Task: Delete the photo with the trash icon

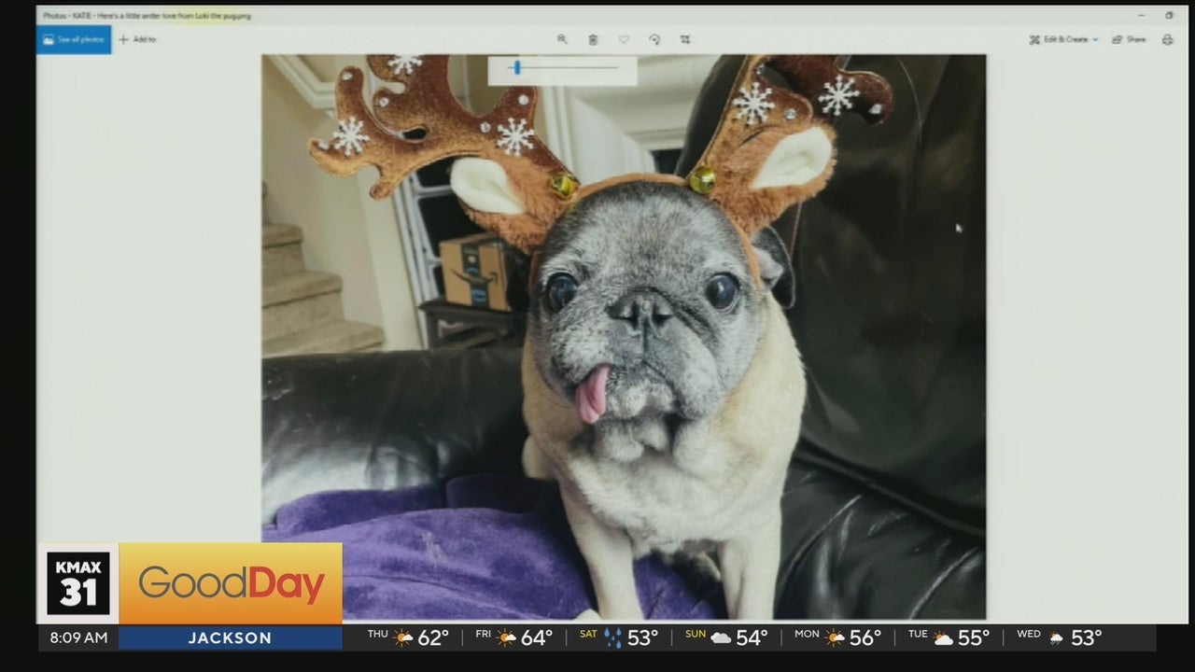Action: point(593,39)
